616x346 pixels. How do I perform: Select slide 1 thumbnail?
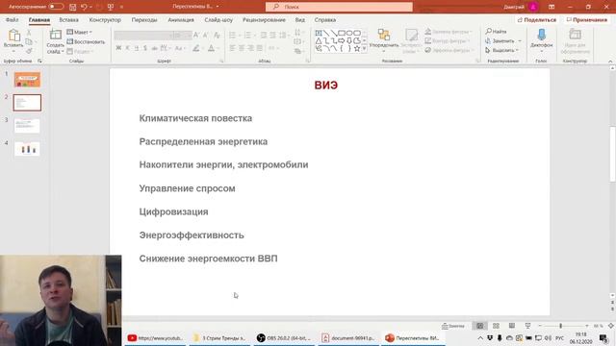click(x=27, y=79)
